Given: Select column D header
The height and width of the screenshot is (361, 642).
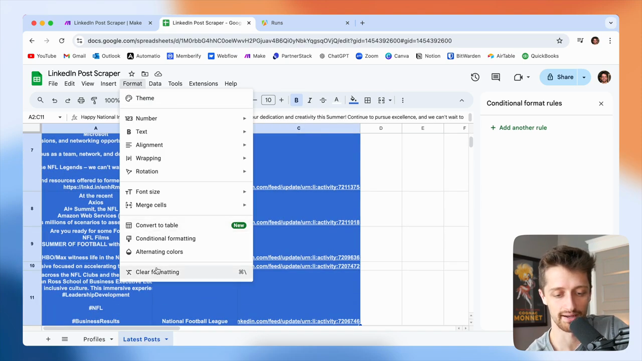Looking at the screenshot, I should tap(381, 128).
